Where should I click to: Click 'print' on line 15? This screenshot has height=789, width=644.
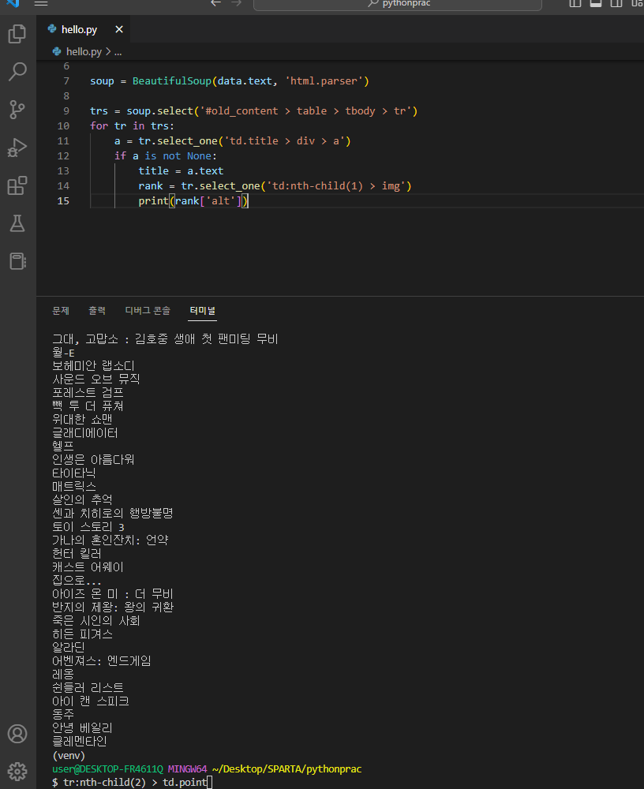(154, 200)
